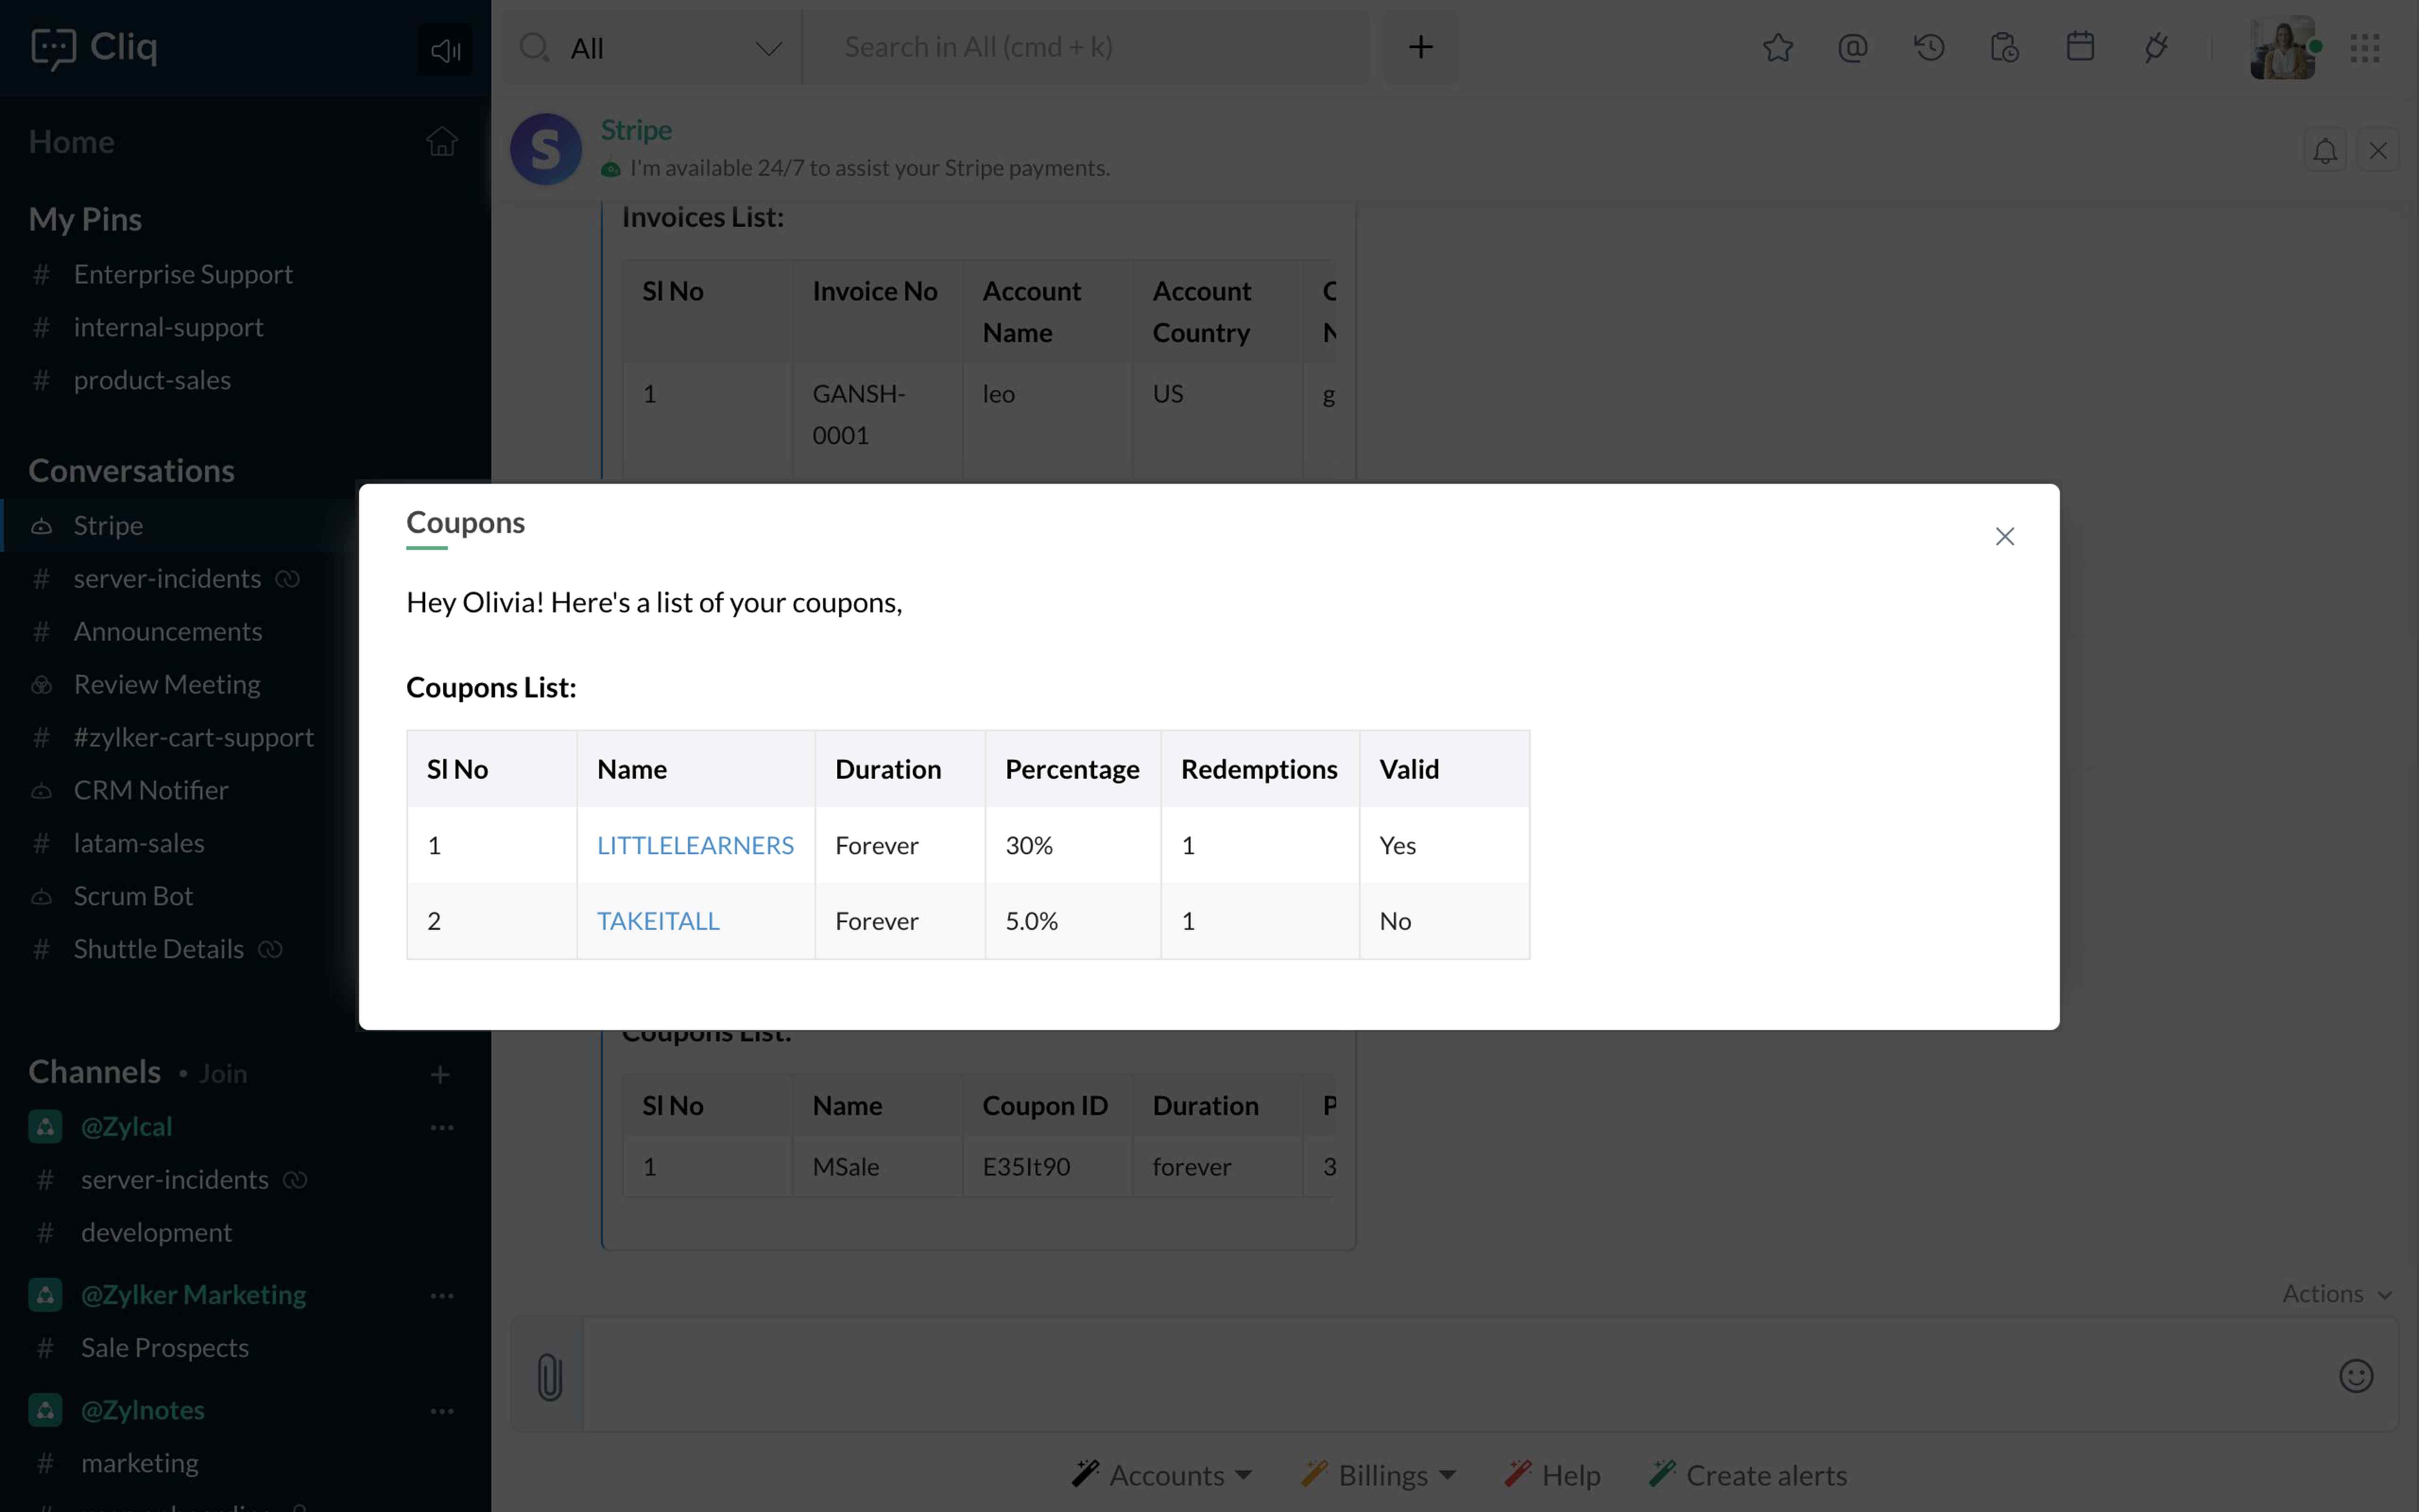The image size is (2419, 1512).
Task: Select Stripe conversation in sidebar
Action: pos(108,525)
